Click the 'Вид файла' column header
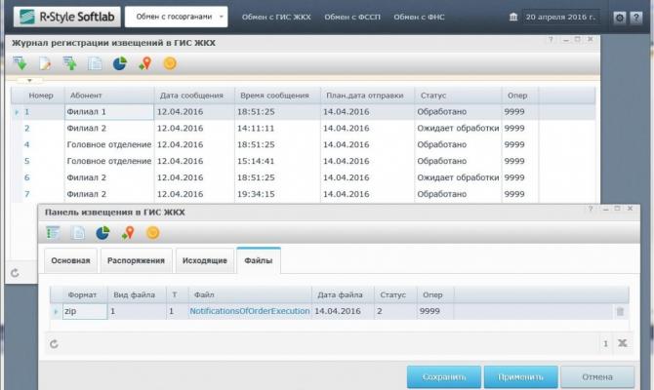The height and width of the screenshot is (390, 654). pyautogui.click(x=137, y=294)
